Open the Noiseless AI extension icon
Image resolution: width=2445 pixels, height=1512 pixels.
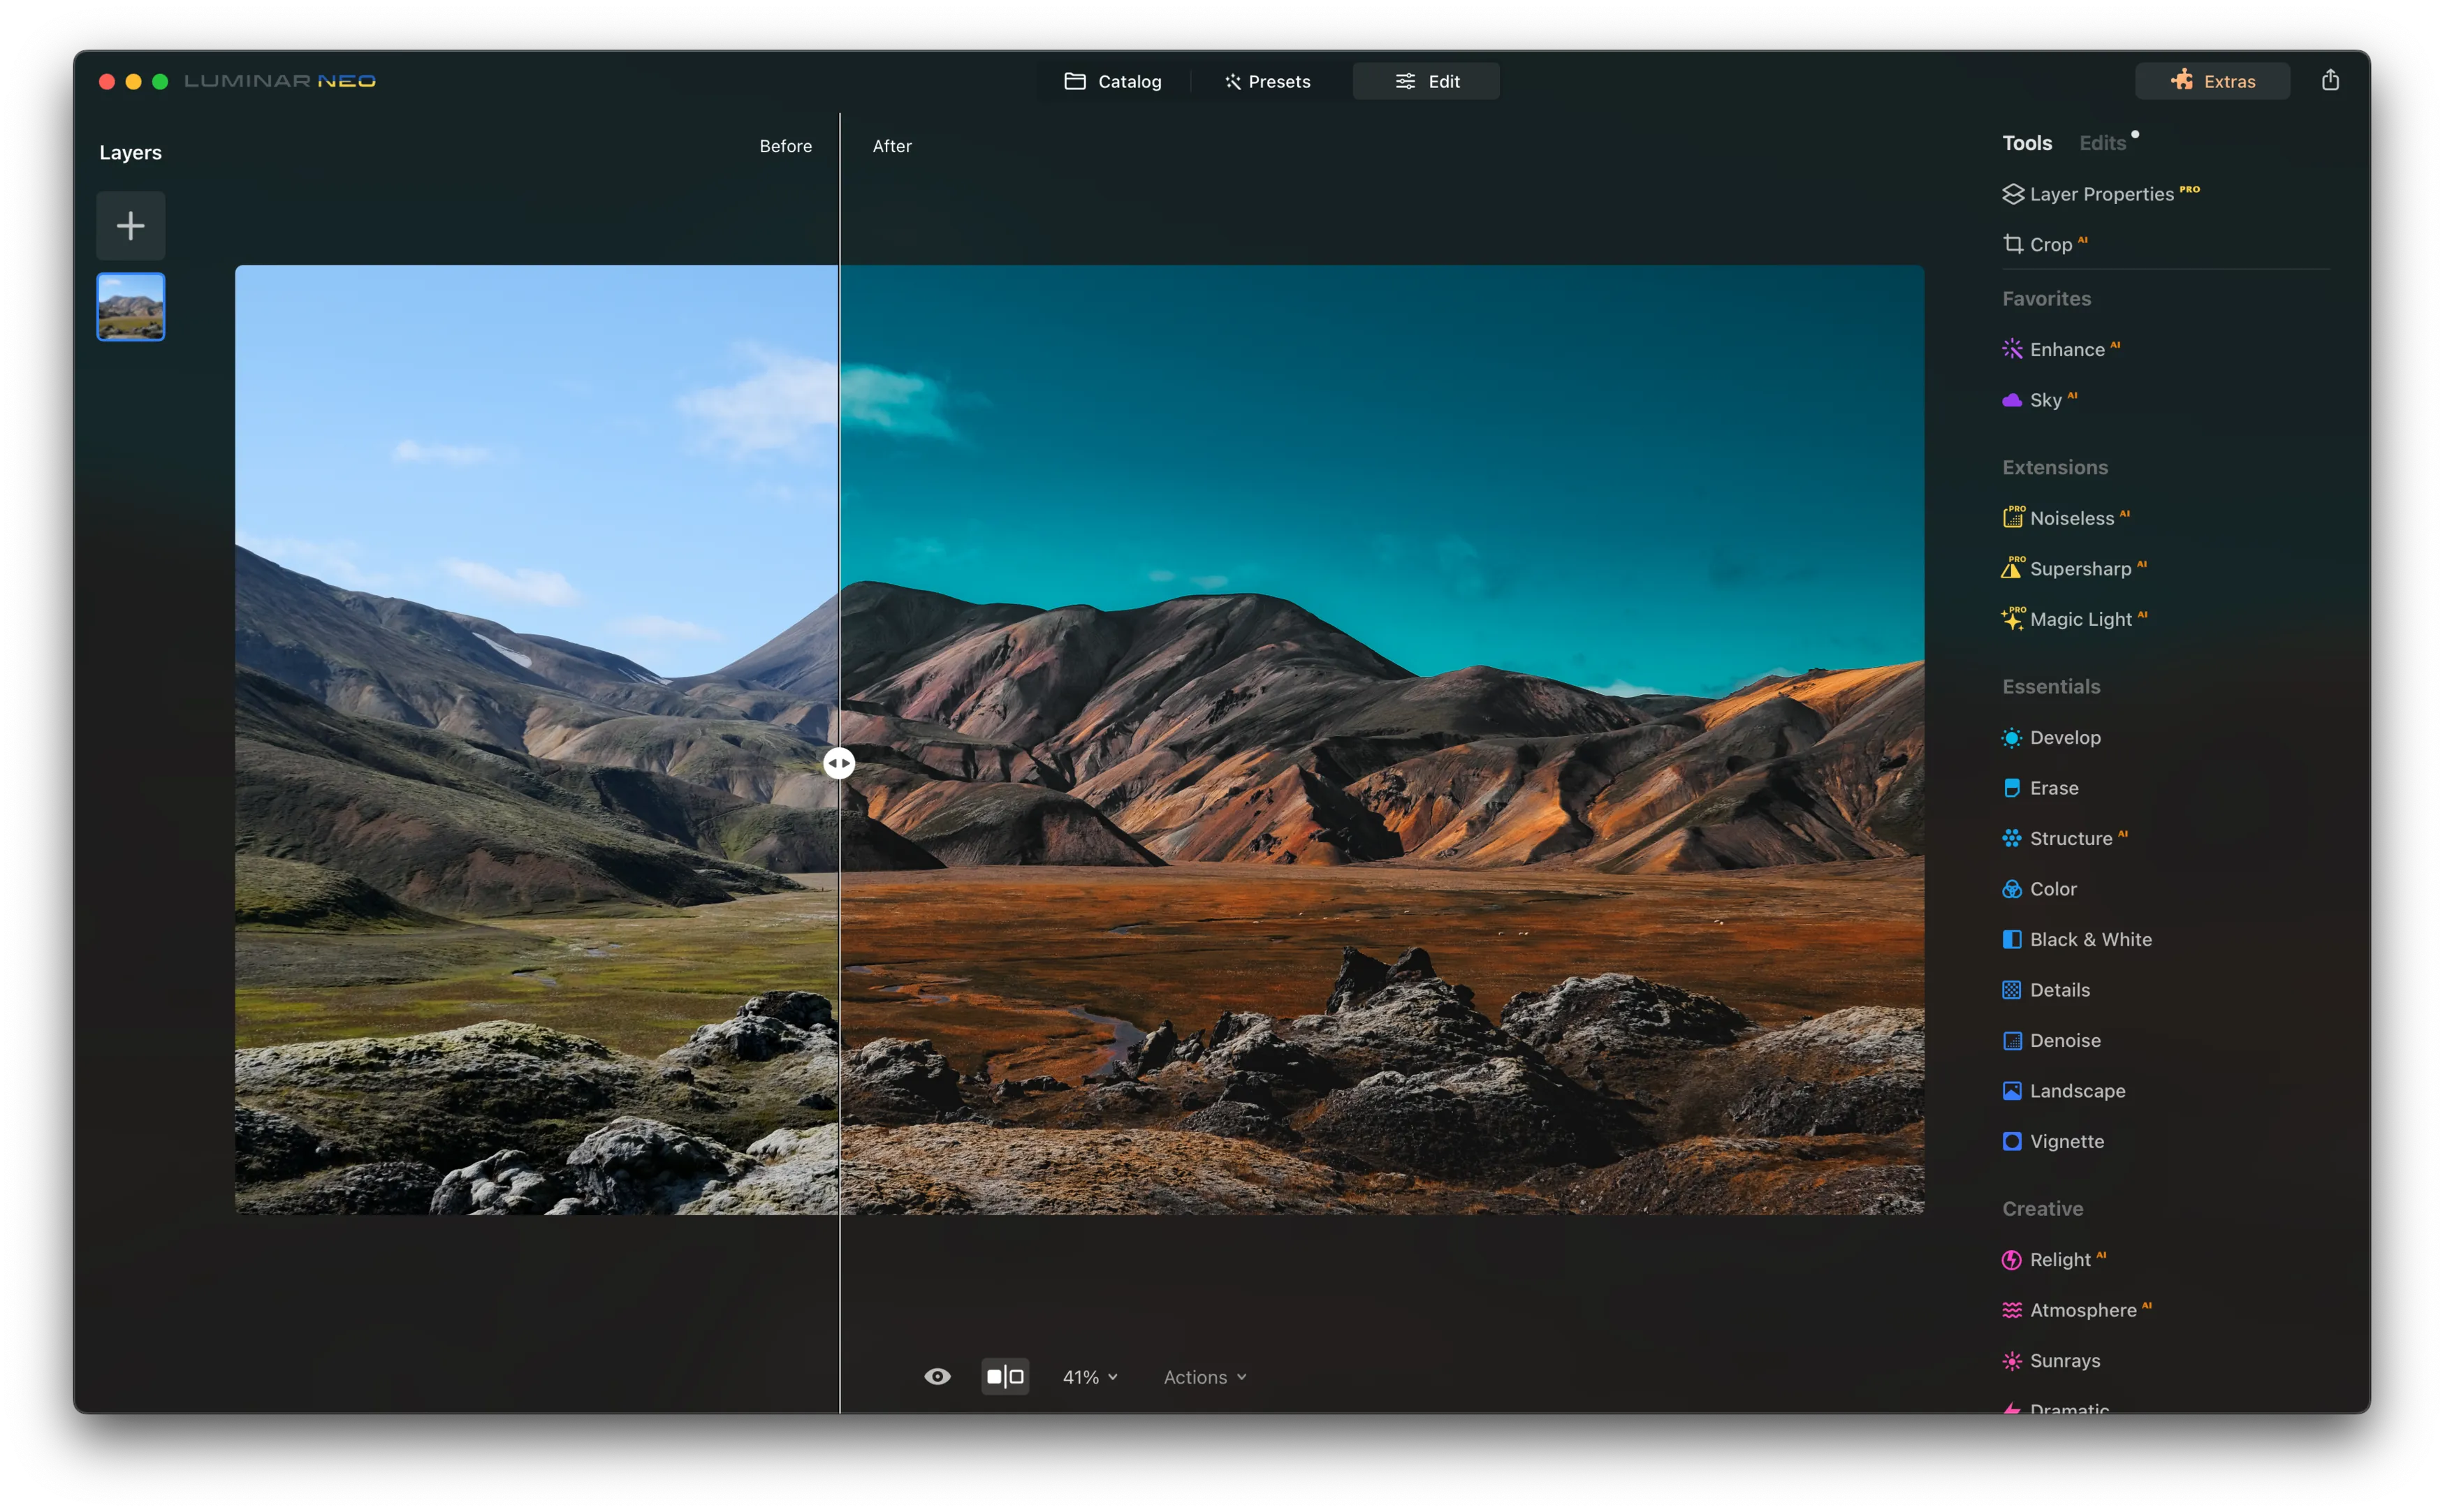[2012, 517]
